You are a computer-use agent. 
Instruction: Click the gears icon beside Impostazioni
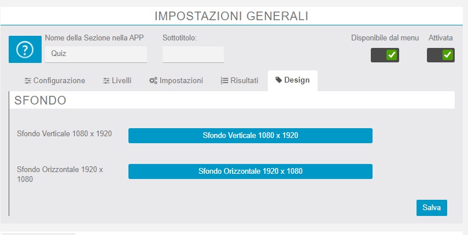pos(153,81)
